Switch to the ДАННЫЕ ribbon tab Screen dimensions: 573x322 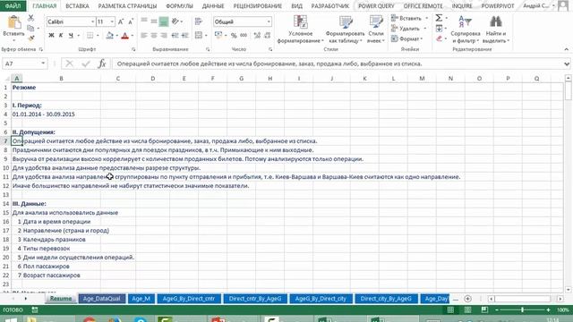213,6
